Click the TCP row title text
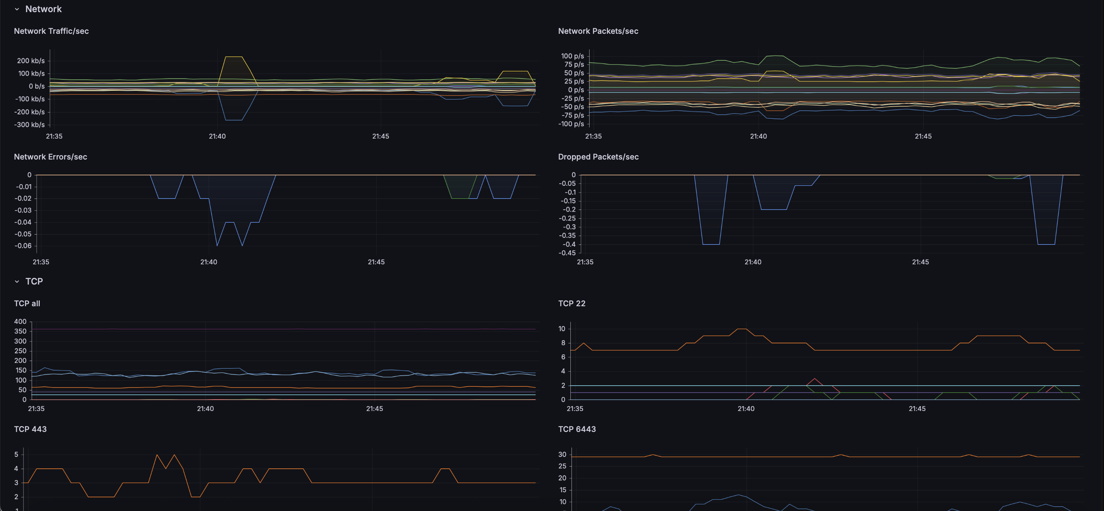Image resolution: width=1104 pixels, height=511 pixels. pos(34,281)
